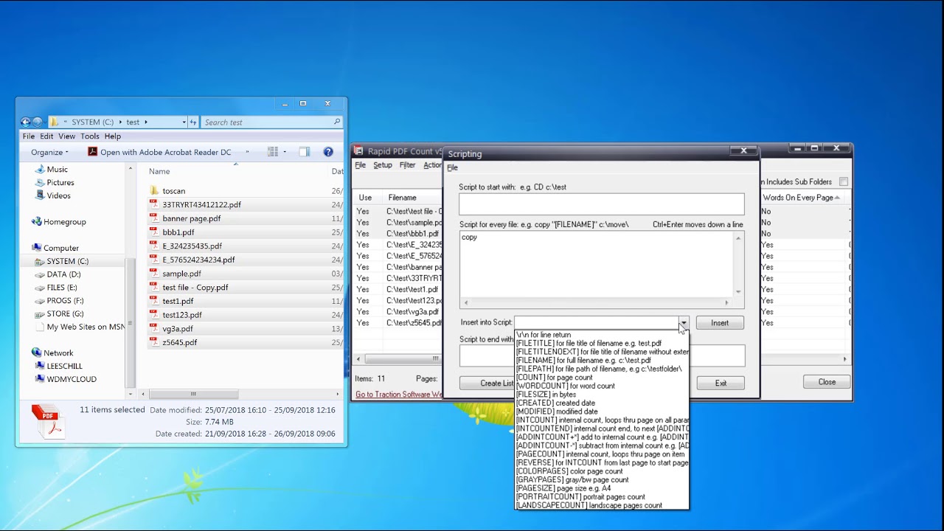Click the Videos library icon
Viewport: 944px width, 531px height.
tap(40, 195)
